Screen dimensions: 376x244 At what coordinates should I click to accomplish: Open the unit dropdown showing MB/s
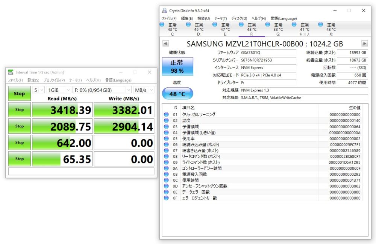coord(143,90)
